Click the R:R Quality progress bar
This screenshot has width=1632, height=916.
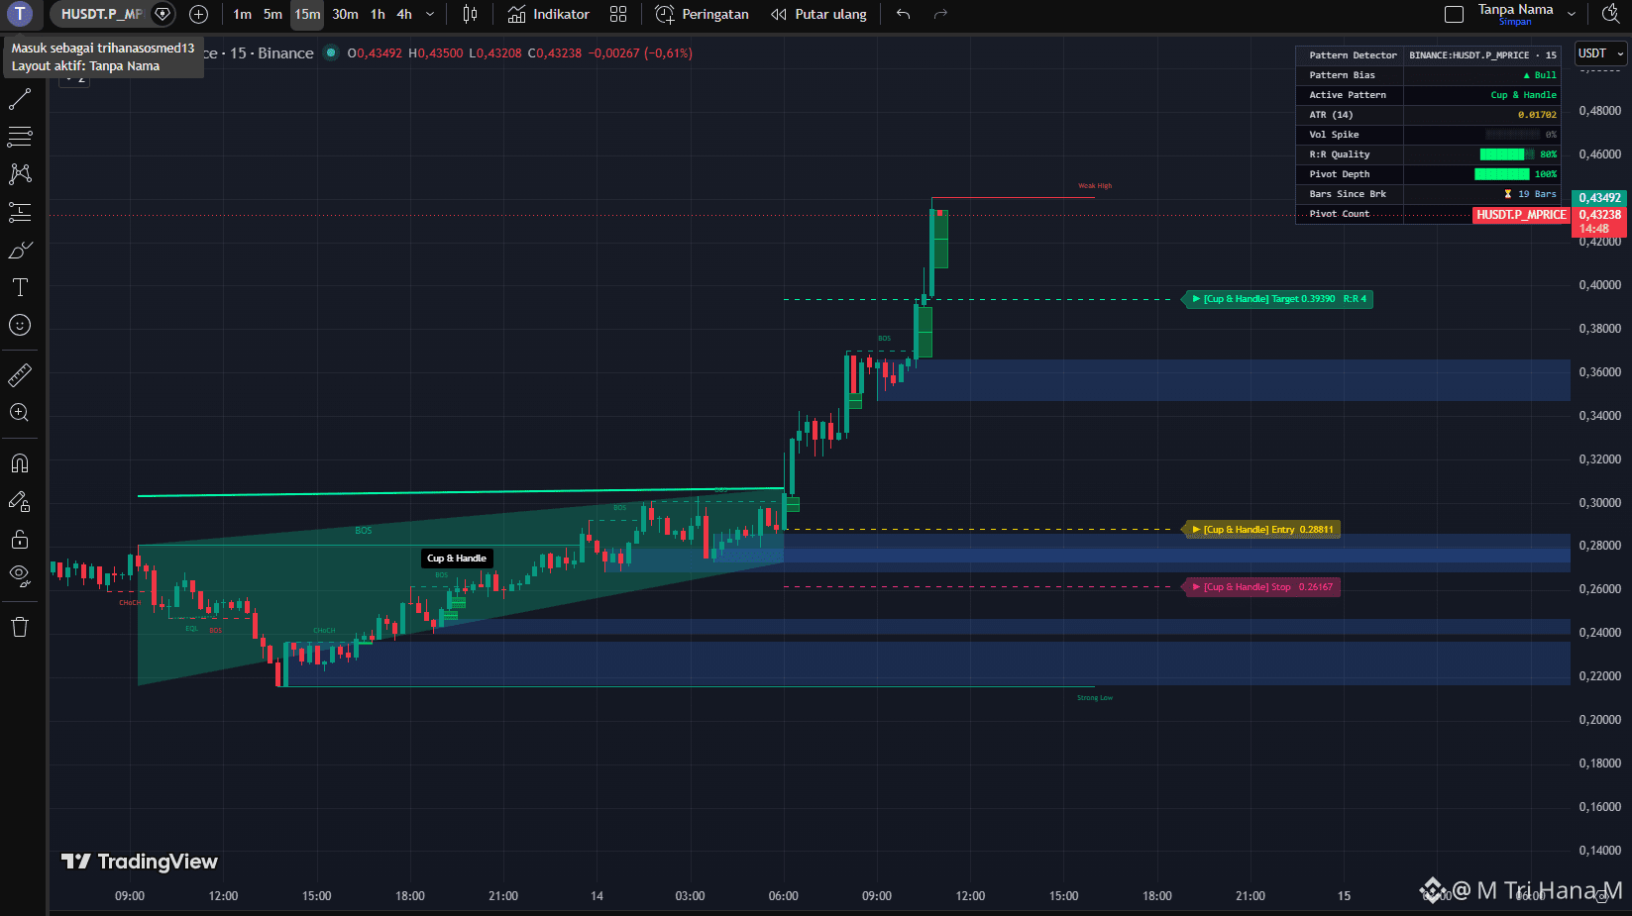(1506, 154)
